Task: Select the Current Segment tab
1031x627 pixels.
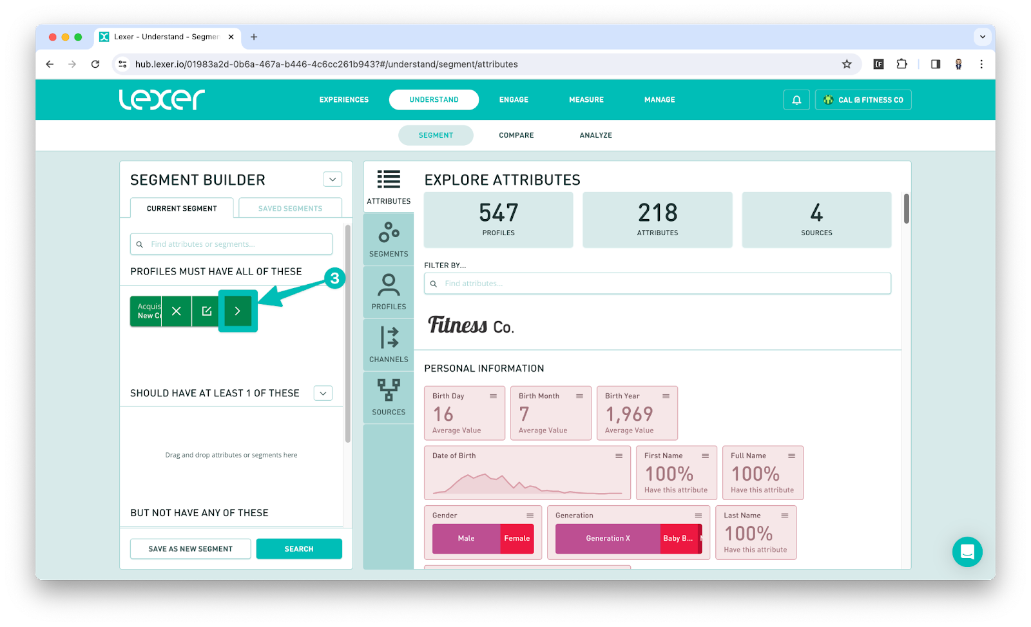Action: click(182, 208)
